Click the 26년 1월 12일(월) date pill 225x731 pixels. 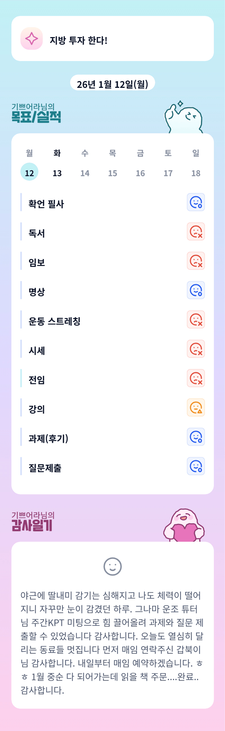[112, 84]
